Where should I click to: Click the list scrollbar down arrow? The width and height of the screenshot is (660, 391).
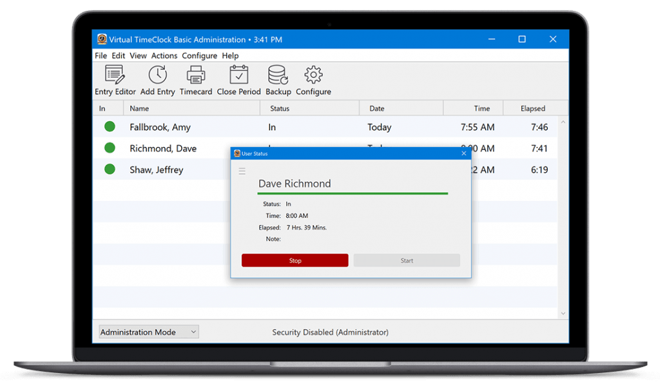(x=563, y=314)
